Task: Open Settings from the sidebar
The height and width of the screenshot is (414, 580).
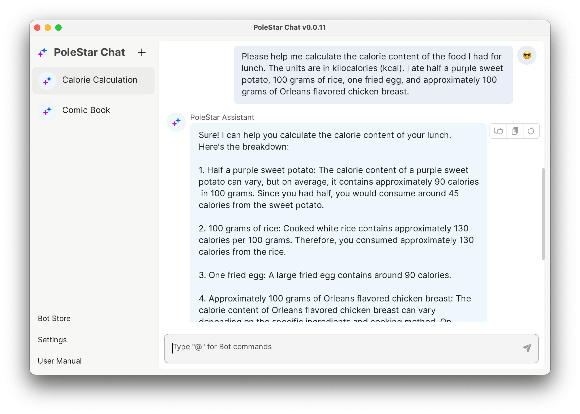Action: [x=52, y=340]
